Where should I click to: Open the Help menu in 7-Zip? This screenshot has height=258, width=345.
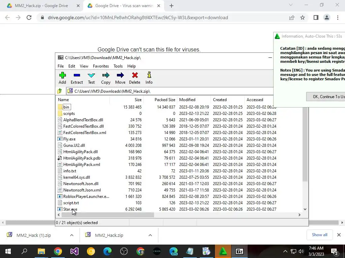(131, 66)
